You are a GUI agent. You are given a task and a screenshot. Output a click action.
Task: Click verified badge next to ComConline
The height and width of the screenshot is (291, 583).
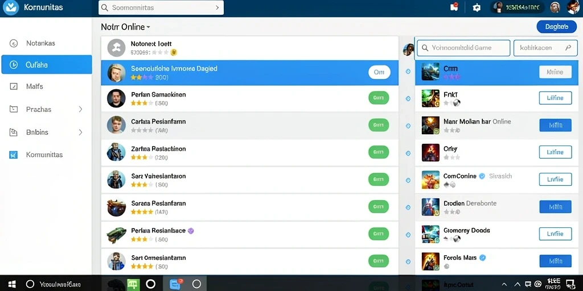click(x=482, y=176)
